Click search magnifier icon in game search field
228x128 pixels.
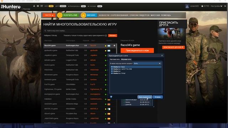[x=45, y=31]
